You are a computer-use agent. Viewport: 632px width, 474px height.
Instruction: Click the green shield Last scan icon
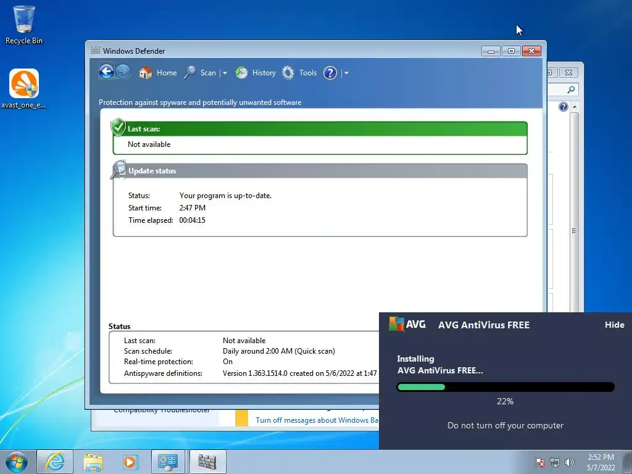(x=118, y=127)
